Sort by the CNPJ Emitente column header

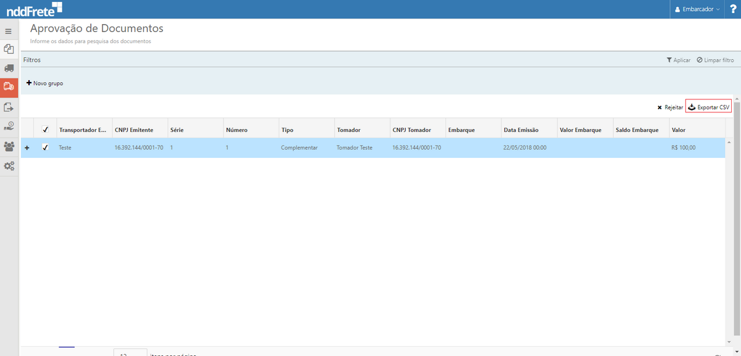tap(134, 130)
